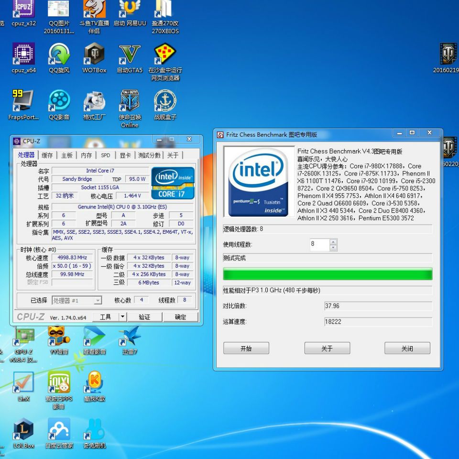Launch the GTA5 shortcut icon
Viewport: 459px width, 459px height.
(x=130, y=55)
